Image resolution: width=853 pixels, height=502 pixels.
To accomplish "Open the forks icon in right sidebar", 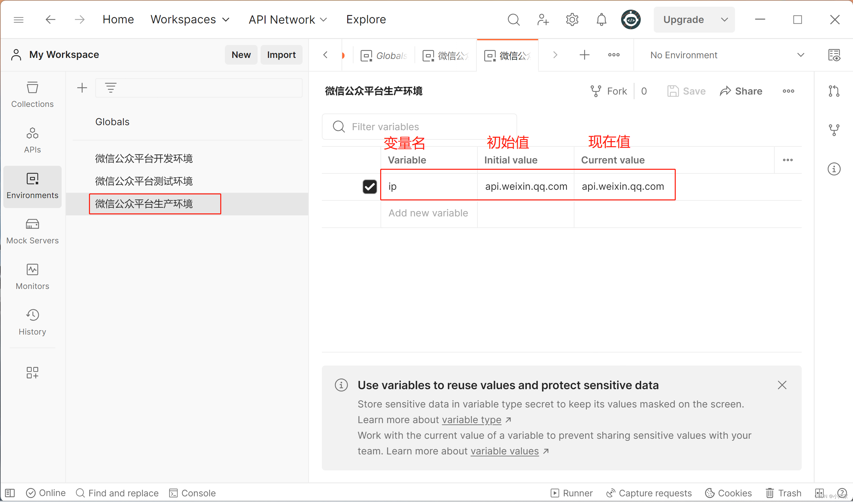I will (x=834, y=129).
